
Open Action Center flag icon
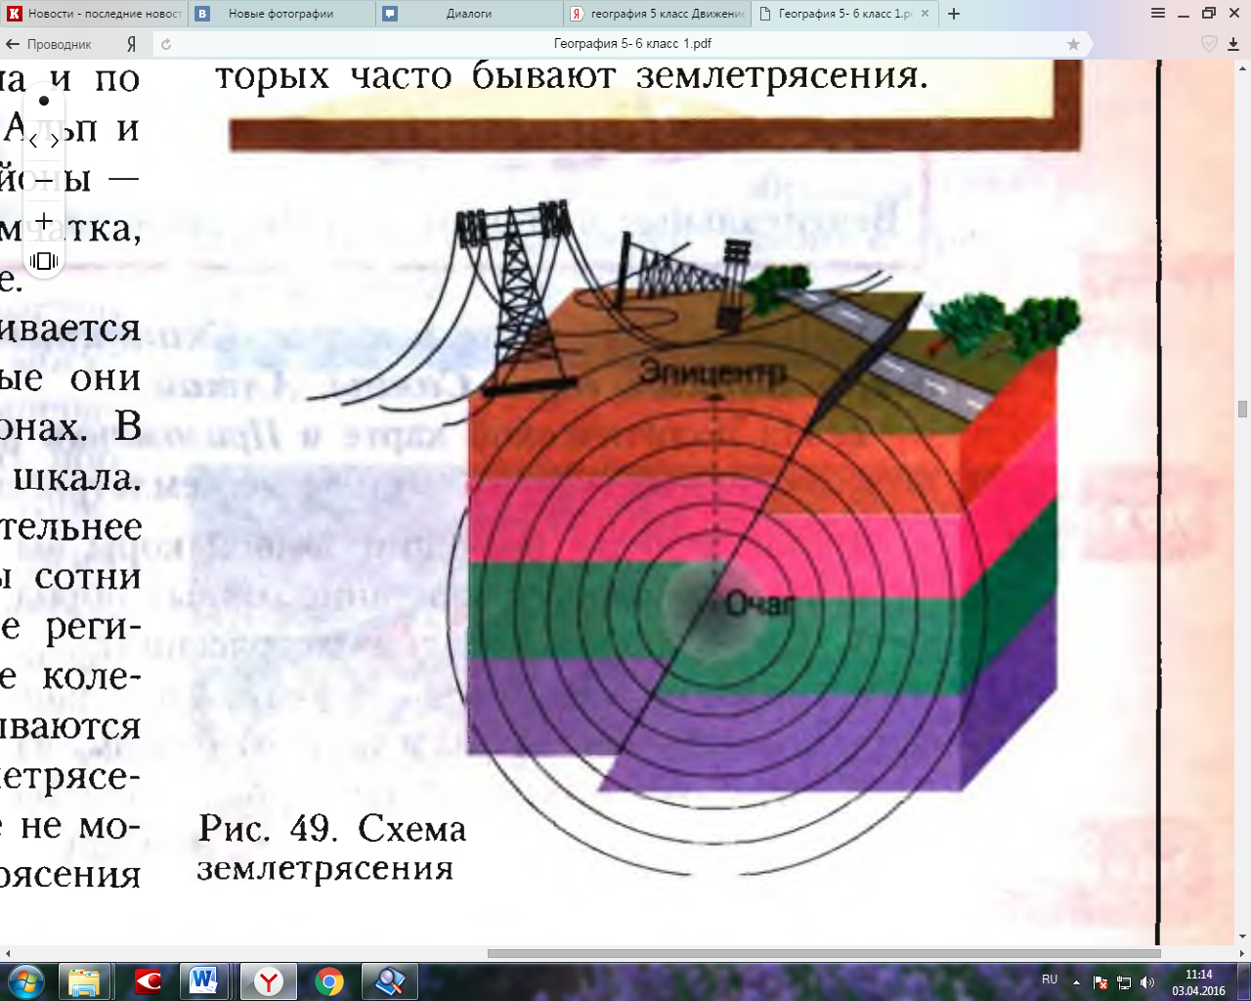click(1100, 982)
